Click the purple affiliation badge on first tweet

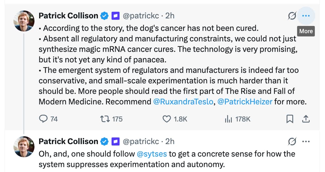[115, 15]
